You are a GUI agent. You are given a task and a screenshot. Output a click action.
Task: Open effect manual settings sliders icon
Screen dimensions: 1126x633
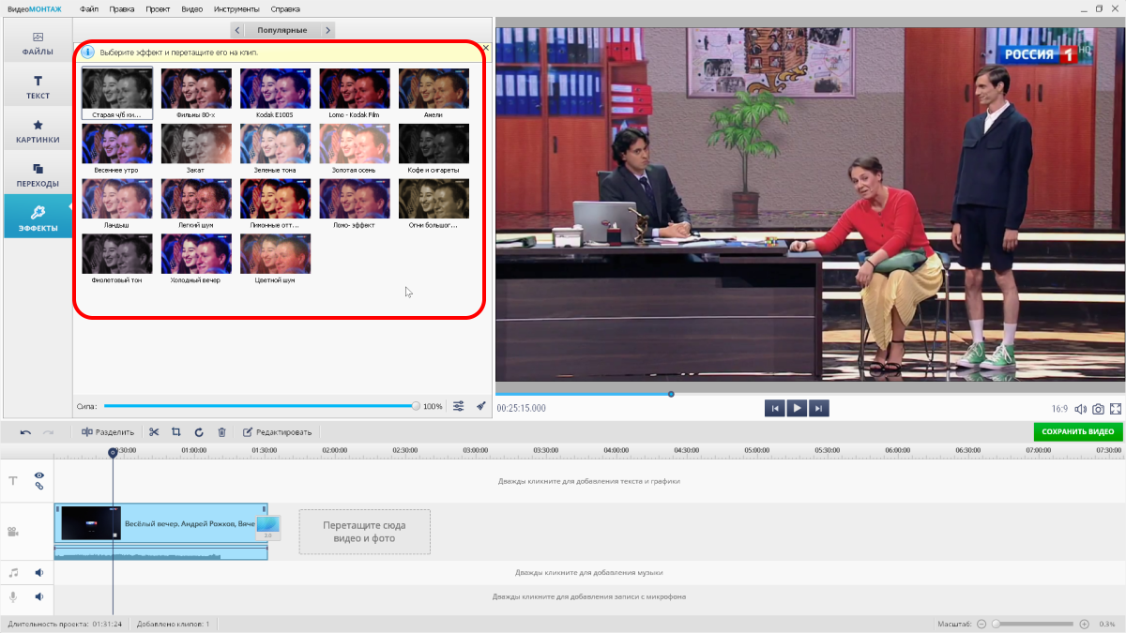coord(459,406)
